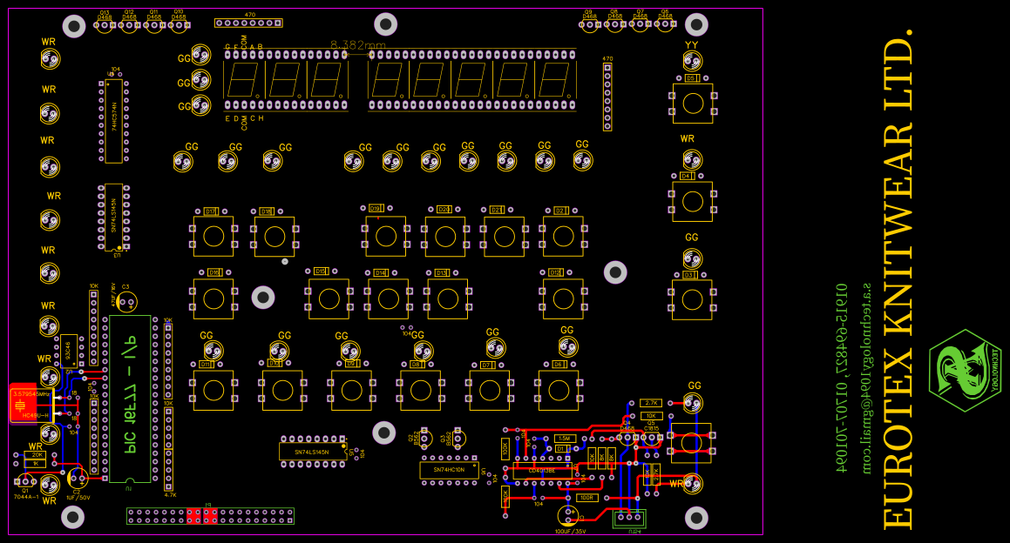Click the 1K resistor

click(x=36, y=463)
